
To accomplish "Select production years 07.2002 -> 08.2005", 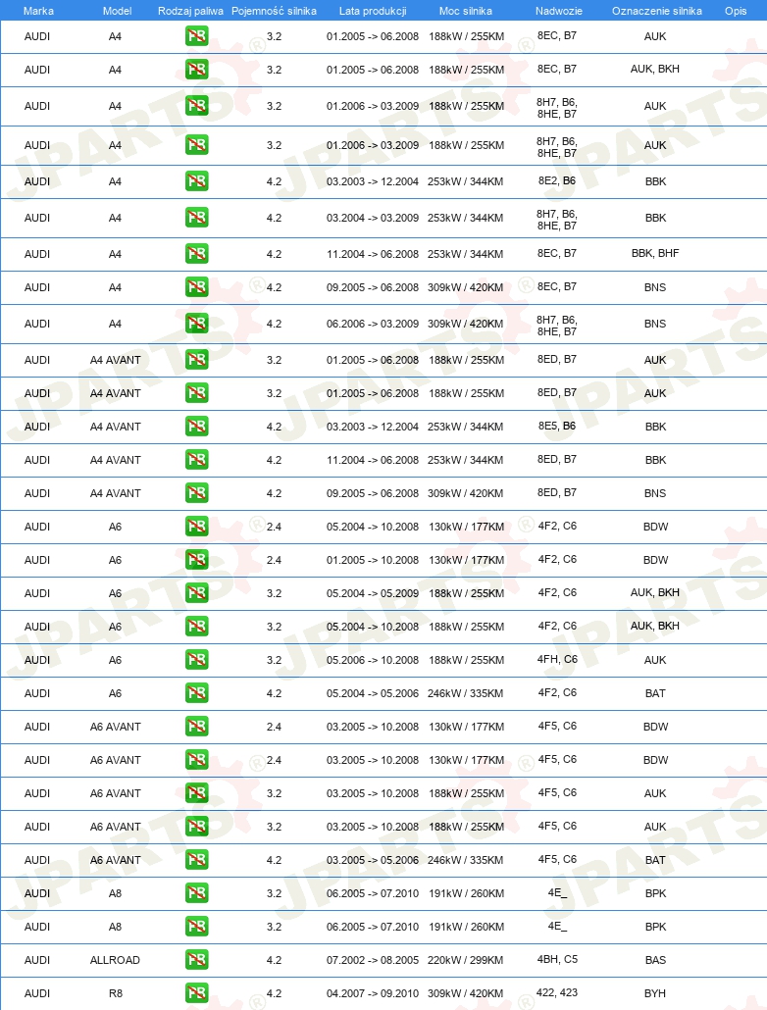I will tap(373, 960).
